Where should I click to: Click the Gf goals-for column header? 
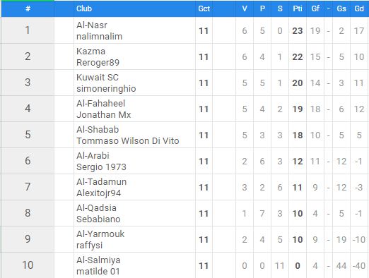click(315, 8)
